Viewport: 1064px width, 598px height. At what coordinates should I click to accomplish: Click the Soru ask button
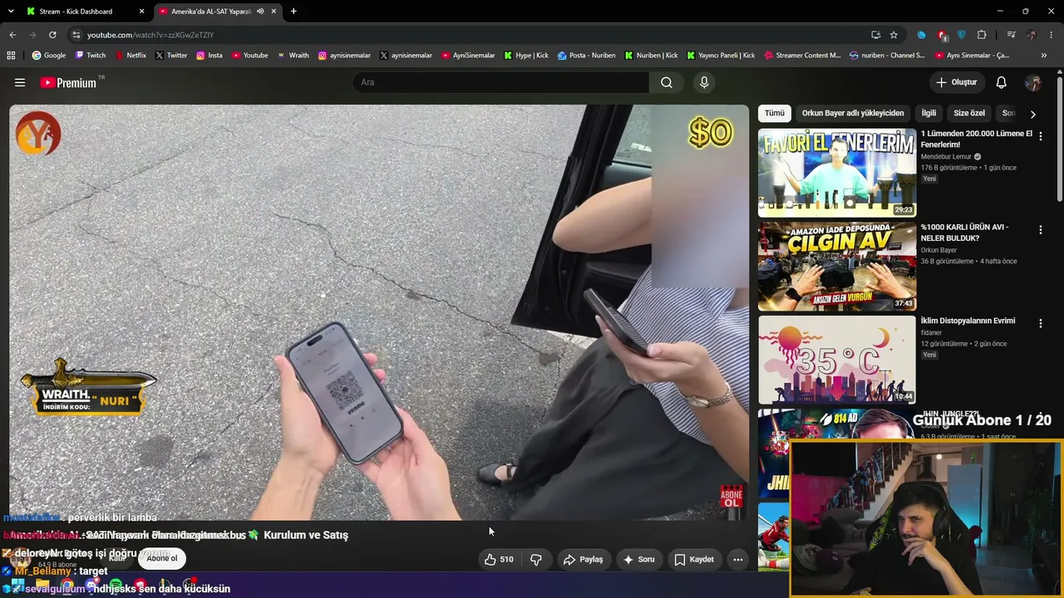(638, 560)
